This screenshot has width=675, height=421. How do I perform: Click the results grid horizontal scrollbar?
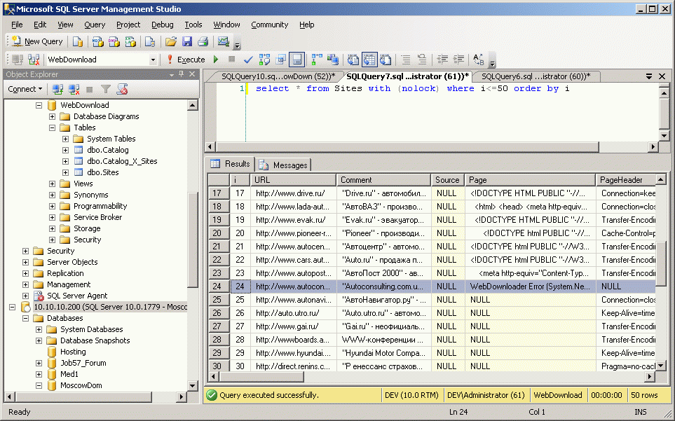(261, 377)
